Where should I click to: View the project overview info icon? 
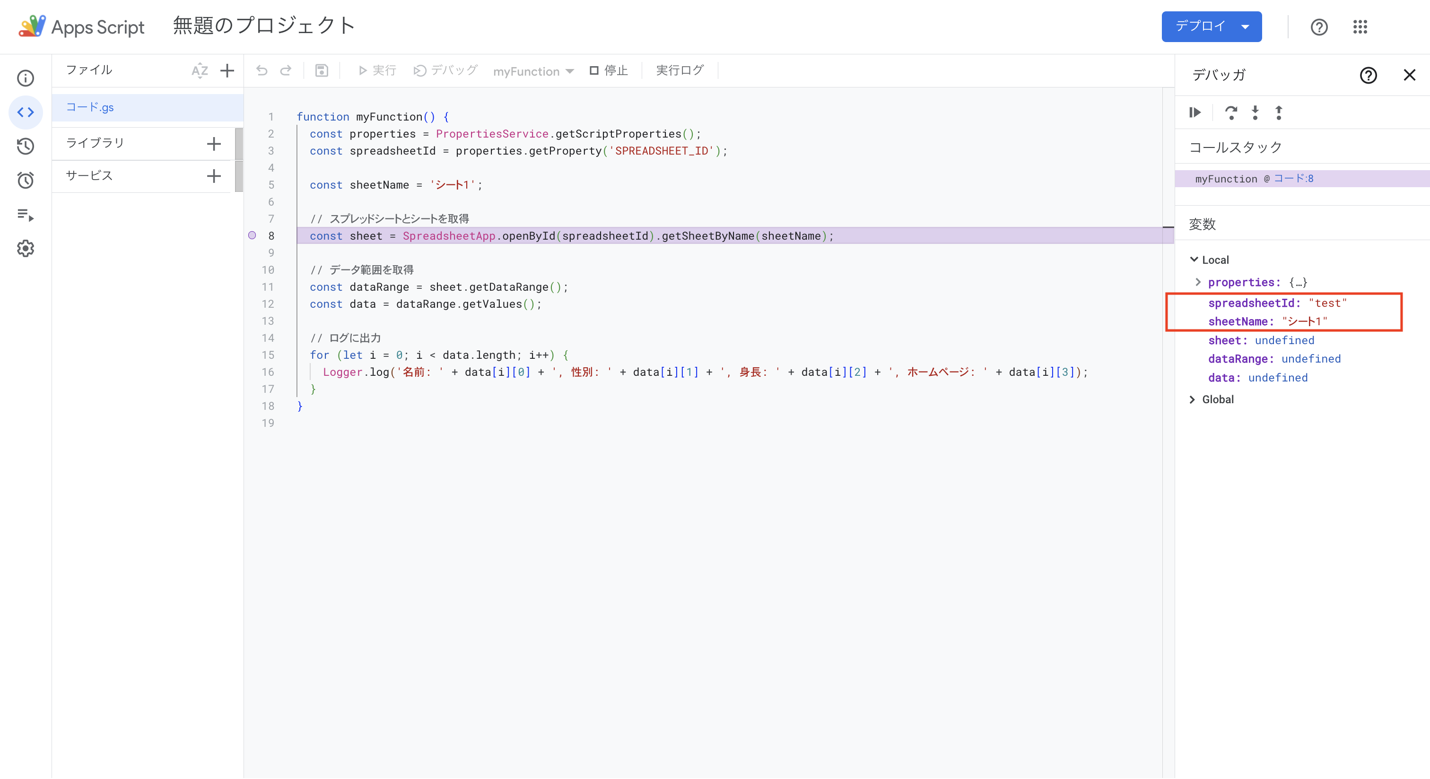pos(26,78)
